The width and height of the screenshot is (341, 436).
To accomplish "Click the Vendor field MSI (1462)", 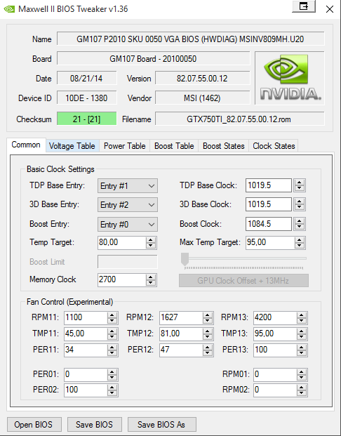I will point(202,98).
